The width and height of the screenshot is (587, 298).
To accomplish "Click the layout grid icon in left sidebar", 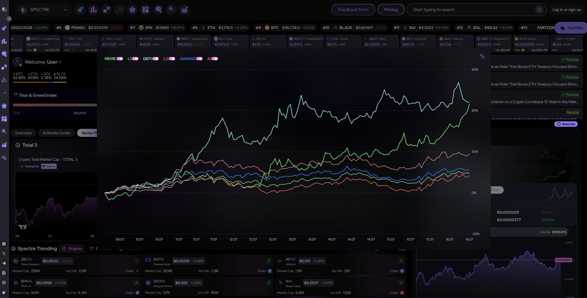I will [x=4, y=119].
